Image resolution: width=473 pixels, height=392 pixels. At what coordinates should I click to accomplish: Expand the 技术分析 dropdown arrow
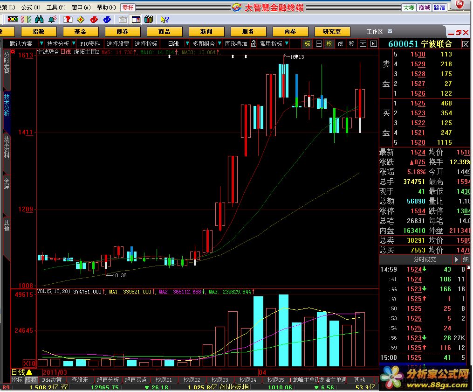[x=73, y=43]
